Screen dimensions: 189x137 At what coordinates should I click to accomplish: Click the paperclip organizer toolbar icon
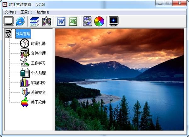point(47,22)
